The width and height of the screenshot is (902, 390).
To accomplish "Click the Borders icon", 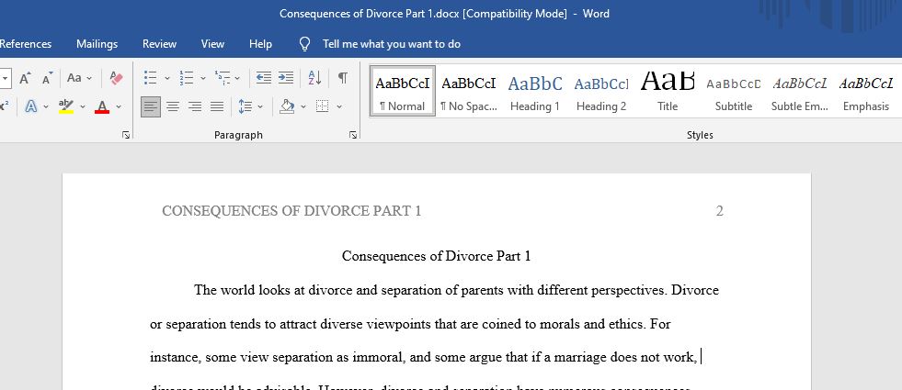I will (323, 106).
